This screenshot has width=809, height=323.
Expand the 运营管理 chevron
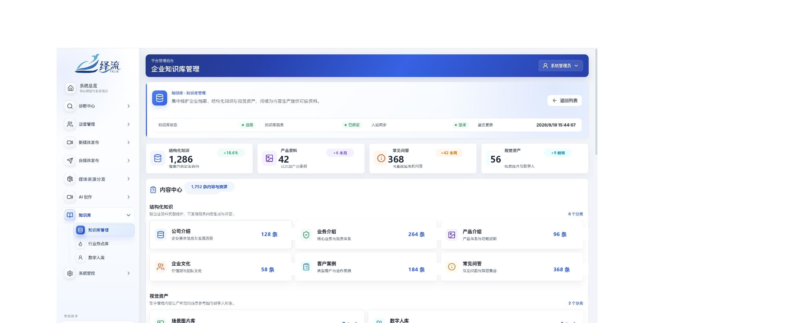click(x=128, y=124)
